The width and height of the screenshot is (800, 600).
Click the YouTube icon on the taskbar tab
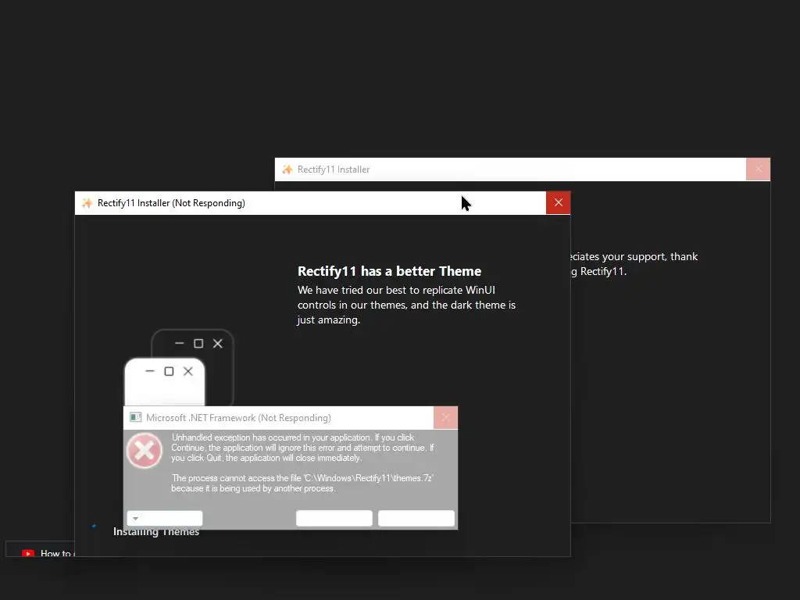coord(28,553)
